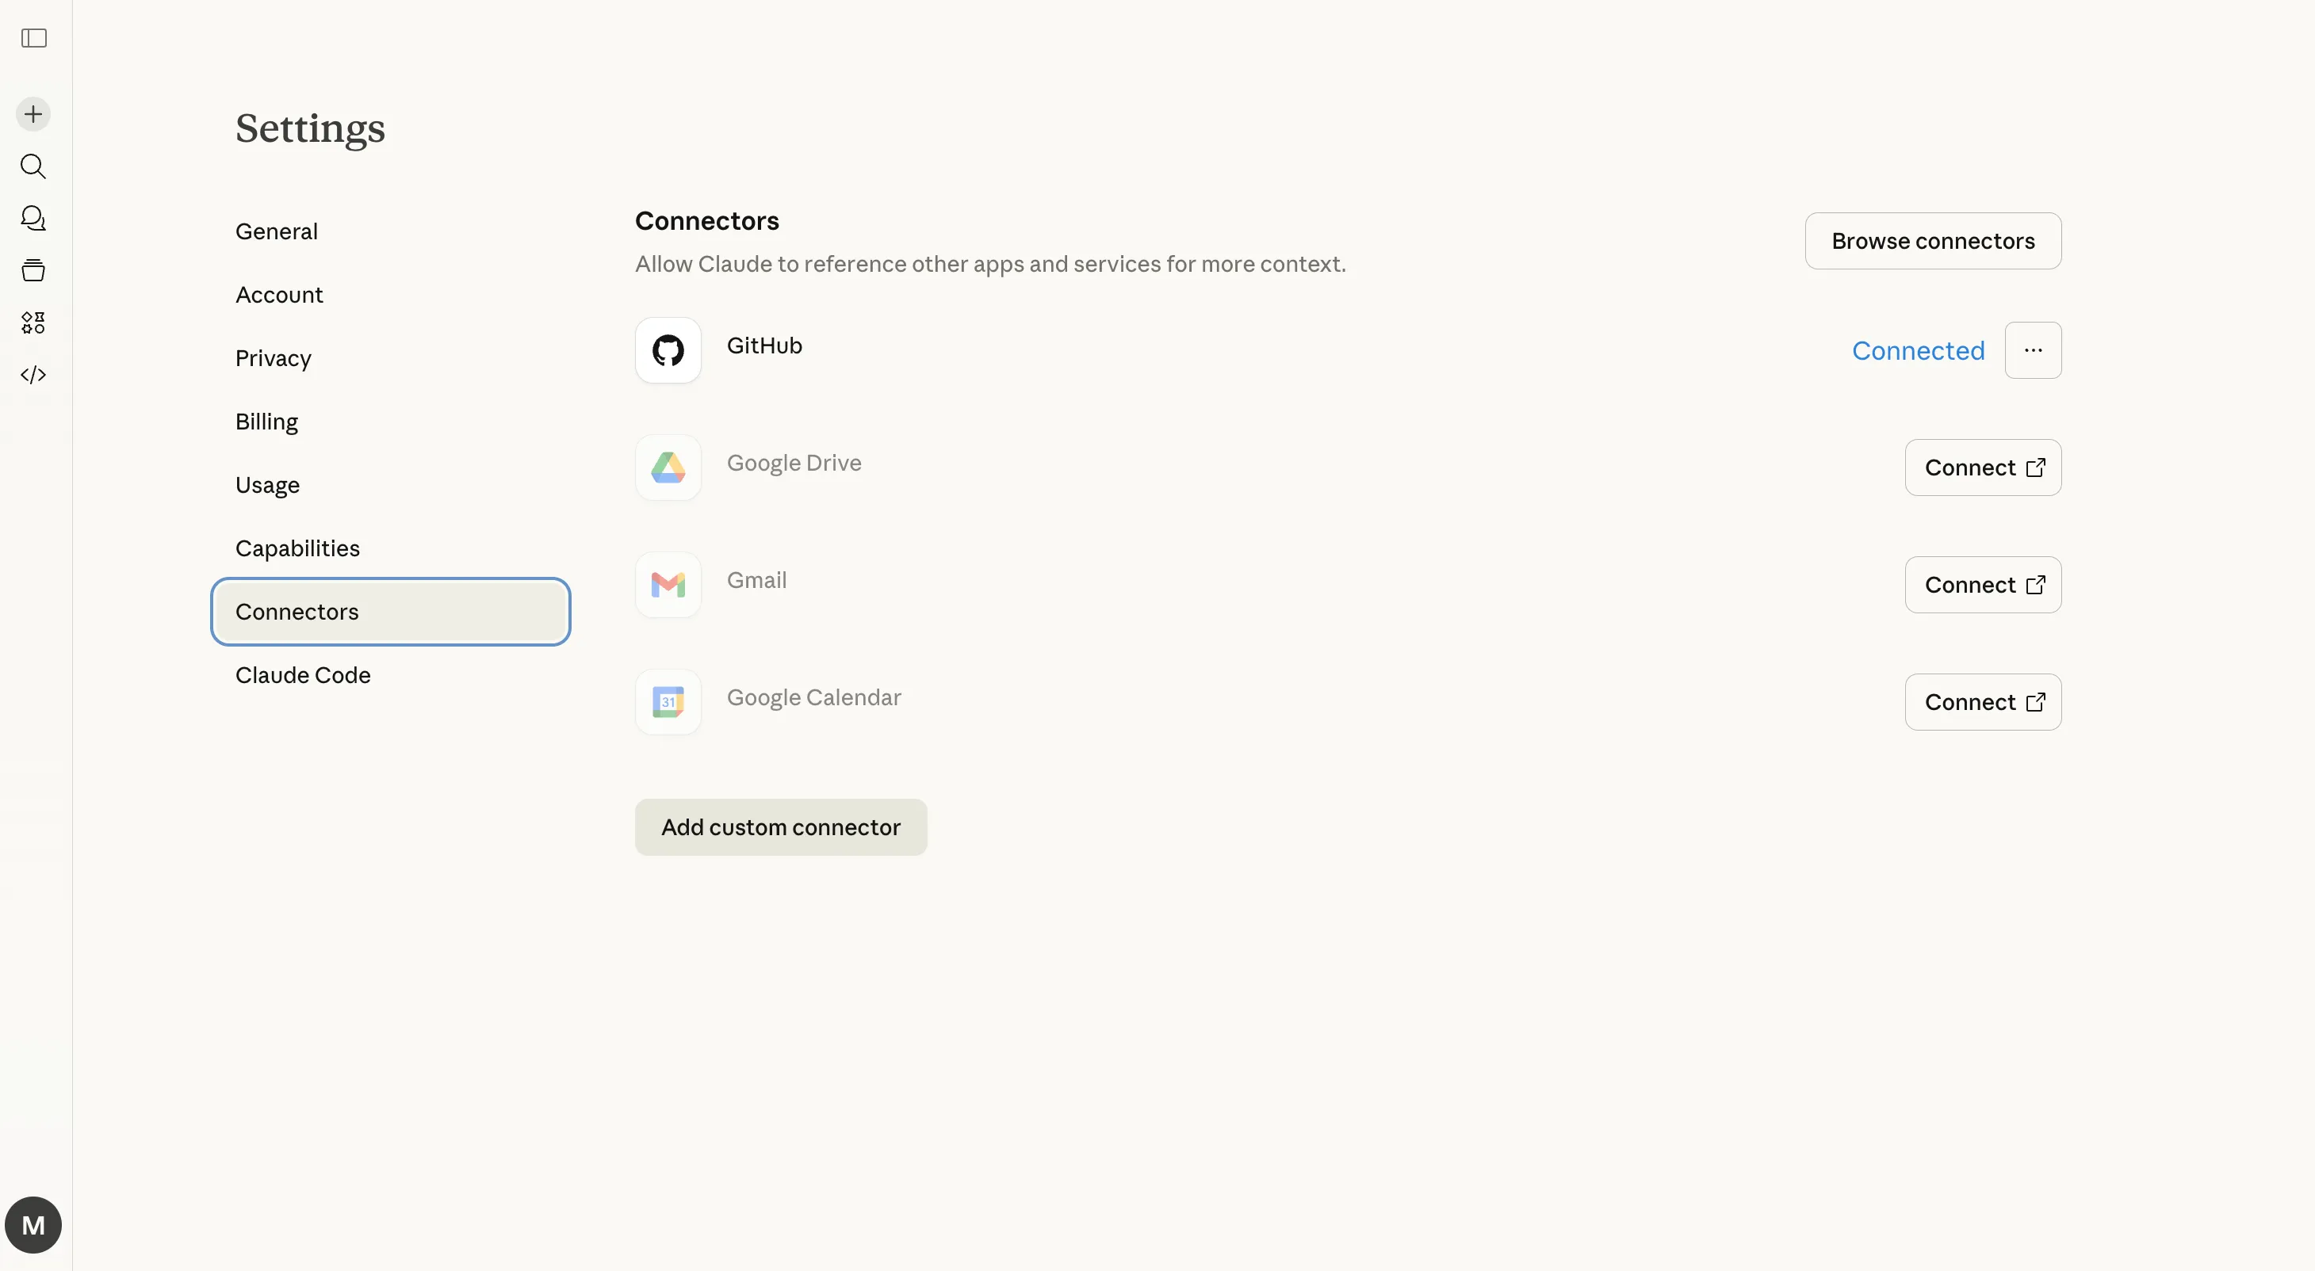Connect Google Calendar

(1983, 701)
